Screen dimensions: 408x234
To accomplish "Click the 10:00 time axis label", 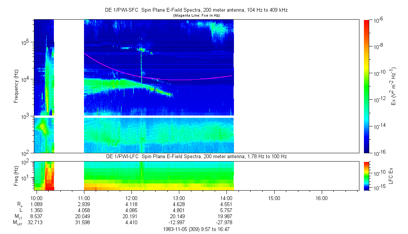I will click(x=37, y=198).
